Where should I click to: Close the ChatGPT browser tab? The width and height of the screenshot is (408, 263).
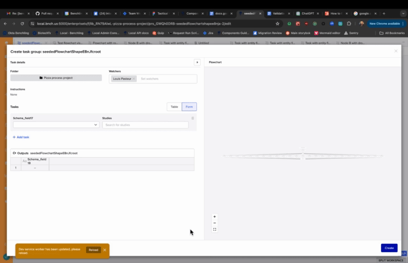[x=318, y=13]
